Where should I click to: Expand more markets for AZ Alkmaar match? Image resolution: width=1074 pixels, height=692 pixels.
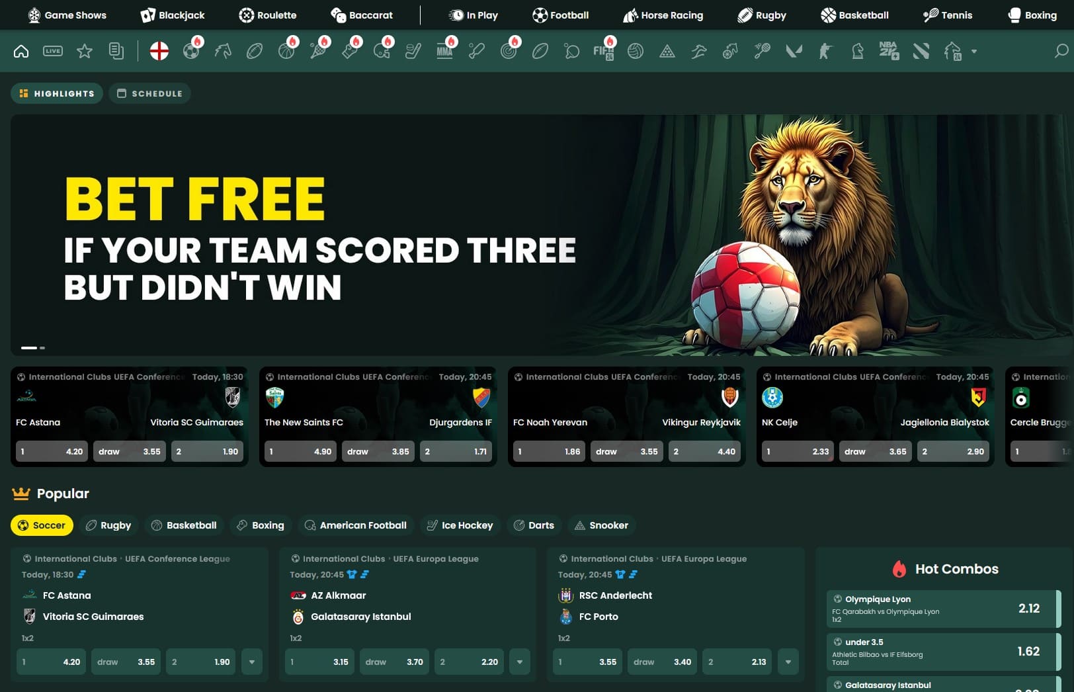coord(520,662)
